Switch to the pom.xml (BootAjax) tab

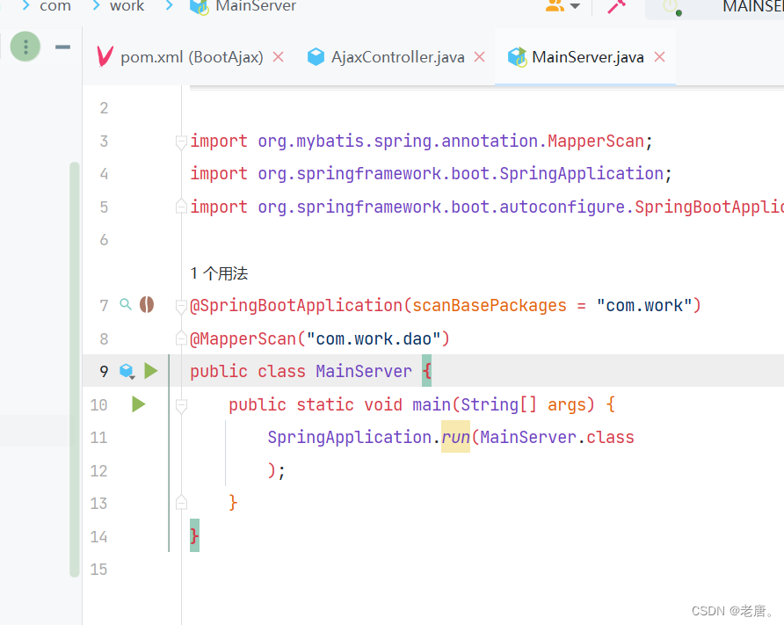180,57
